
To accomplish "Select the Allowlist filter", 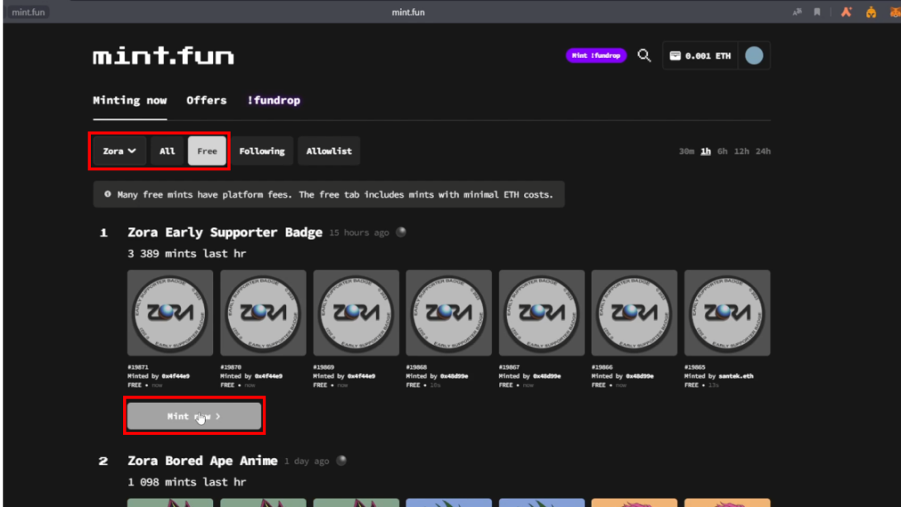I will tap(329, 151).
